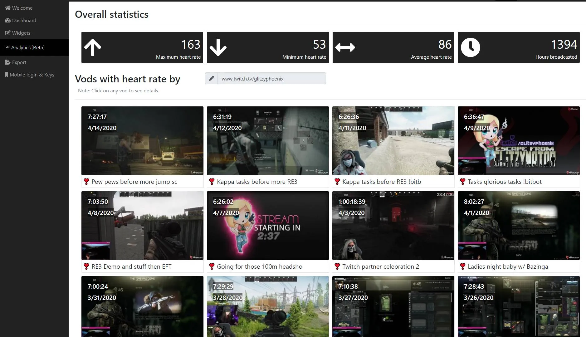Open the 4/1/2020 vod thumbnail

click(x=519, y=226)
